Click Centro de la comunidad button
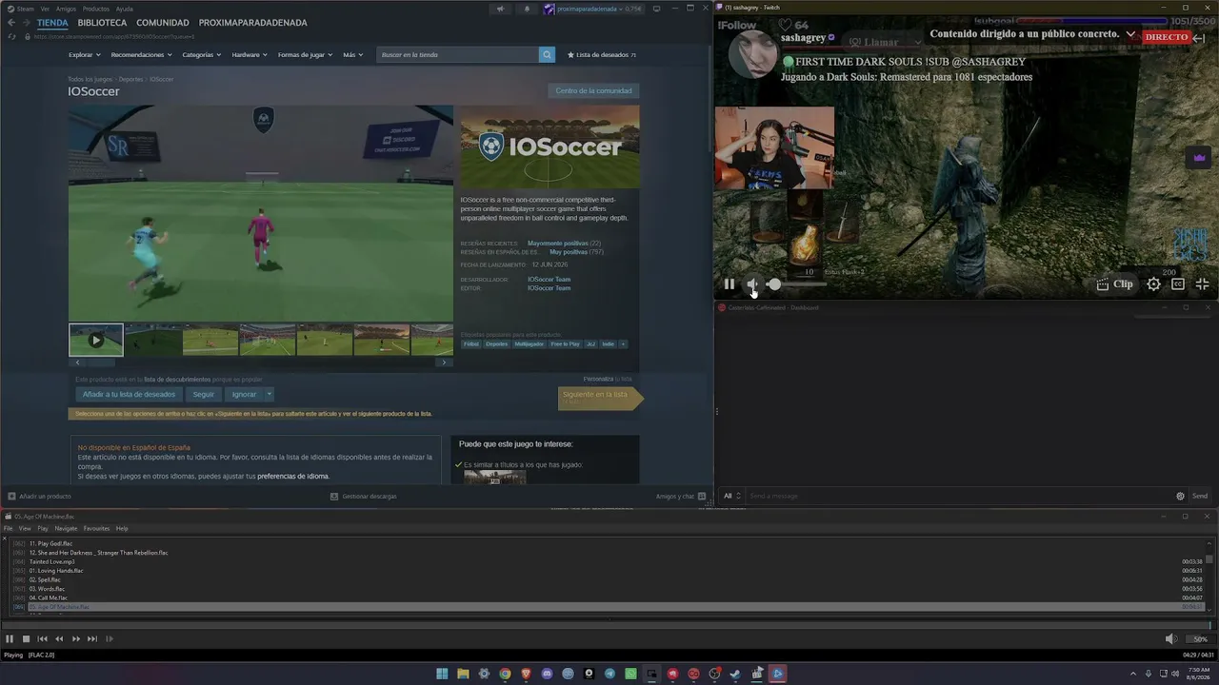This screenshot has width=1219, height=685. click(593, 91)
